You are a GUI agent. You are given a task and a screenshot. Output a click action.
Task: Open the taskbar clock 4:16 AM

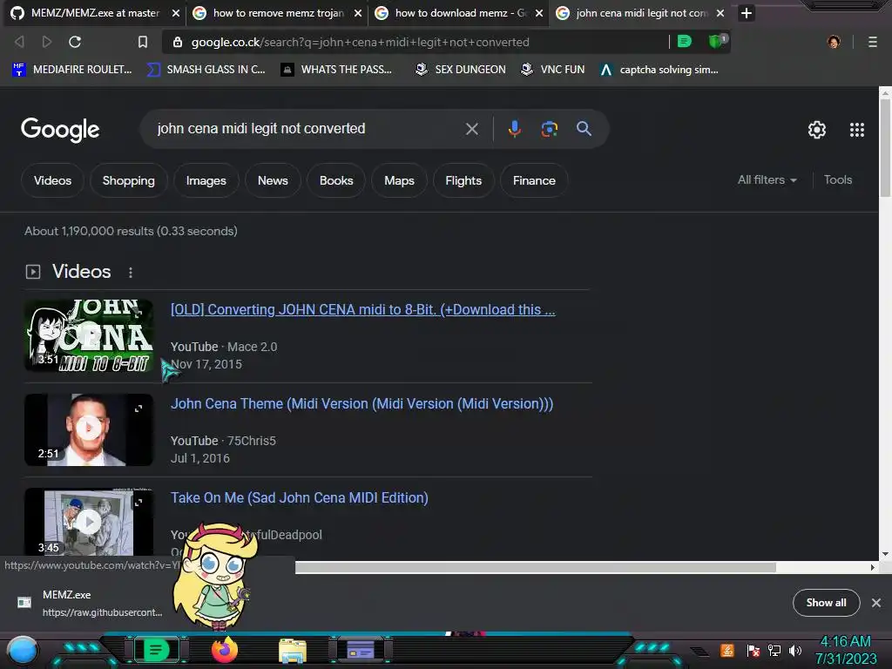pos(845,650)
